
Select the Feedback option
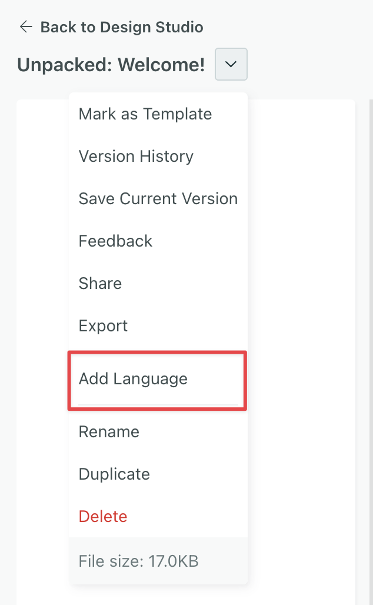[x=115, y=241]
